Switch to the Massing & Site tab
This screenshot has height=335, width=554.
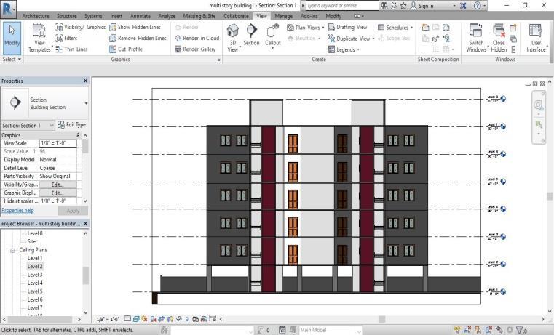pos(199,16)
